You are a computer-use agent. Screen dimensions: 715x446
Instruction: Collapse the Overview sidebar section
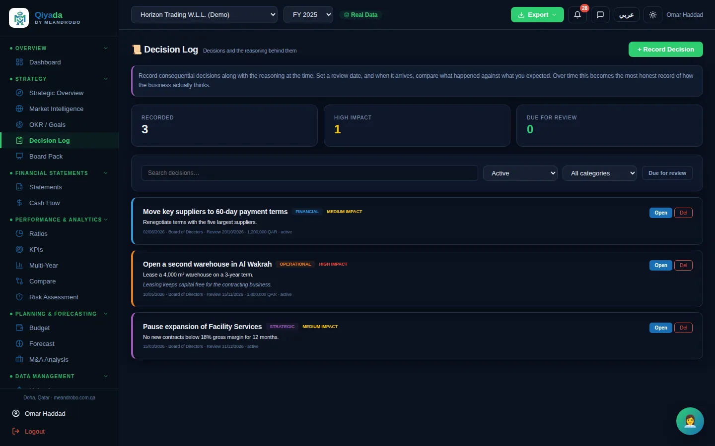[59, 48]
